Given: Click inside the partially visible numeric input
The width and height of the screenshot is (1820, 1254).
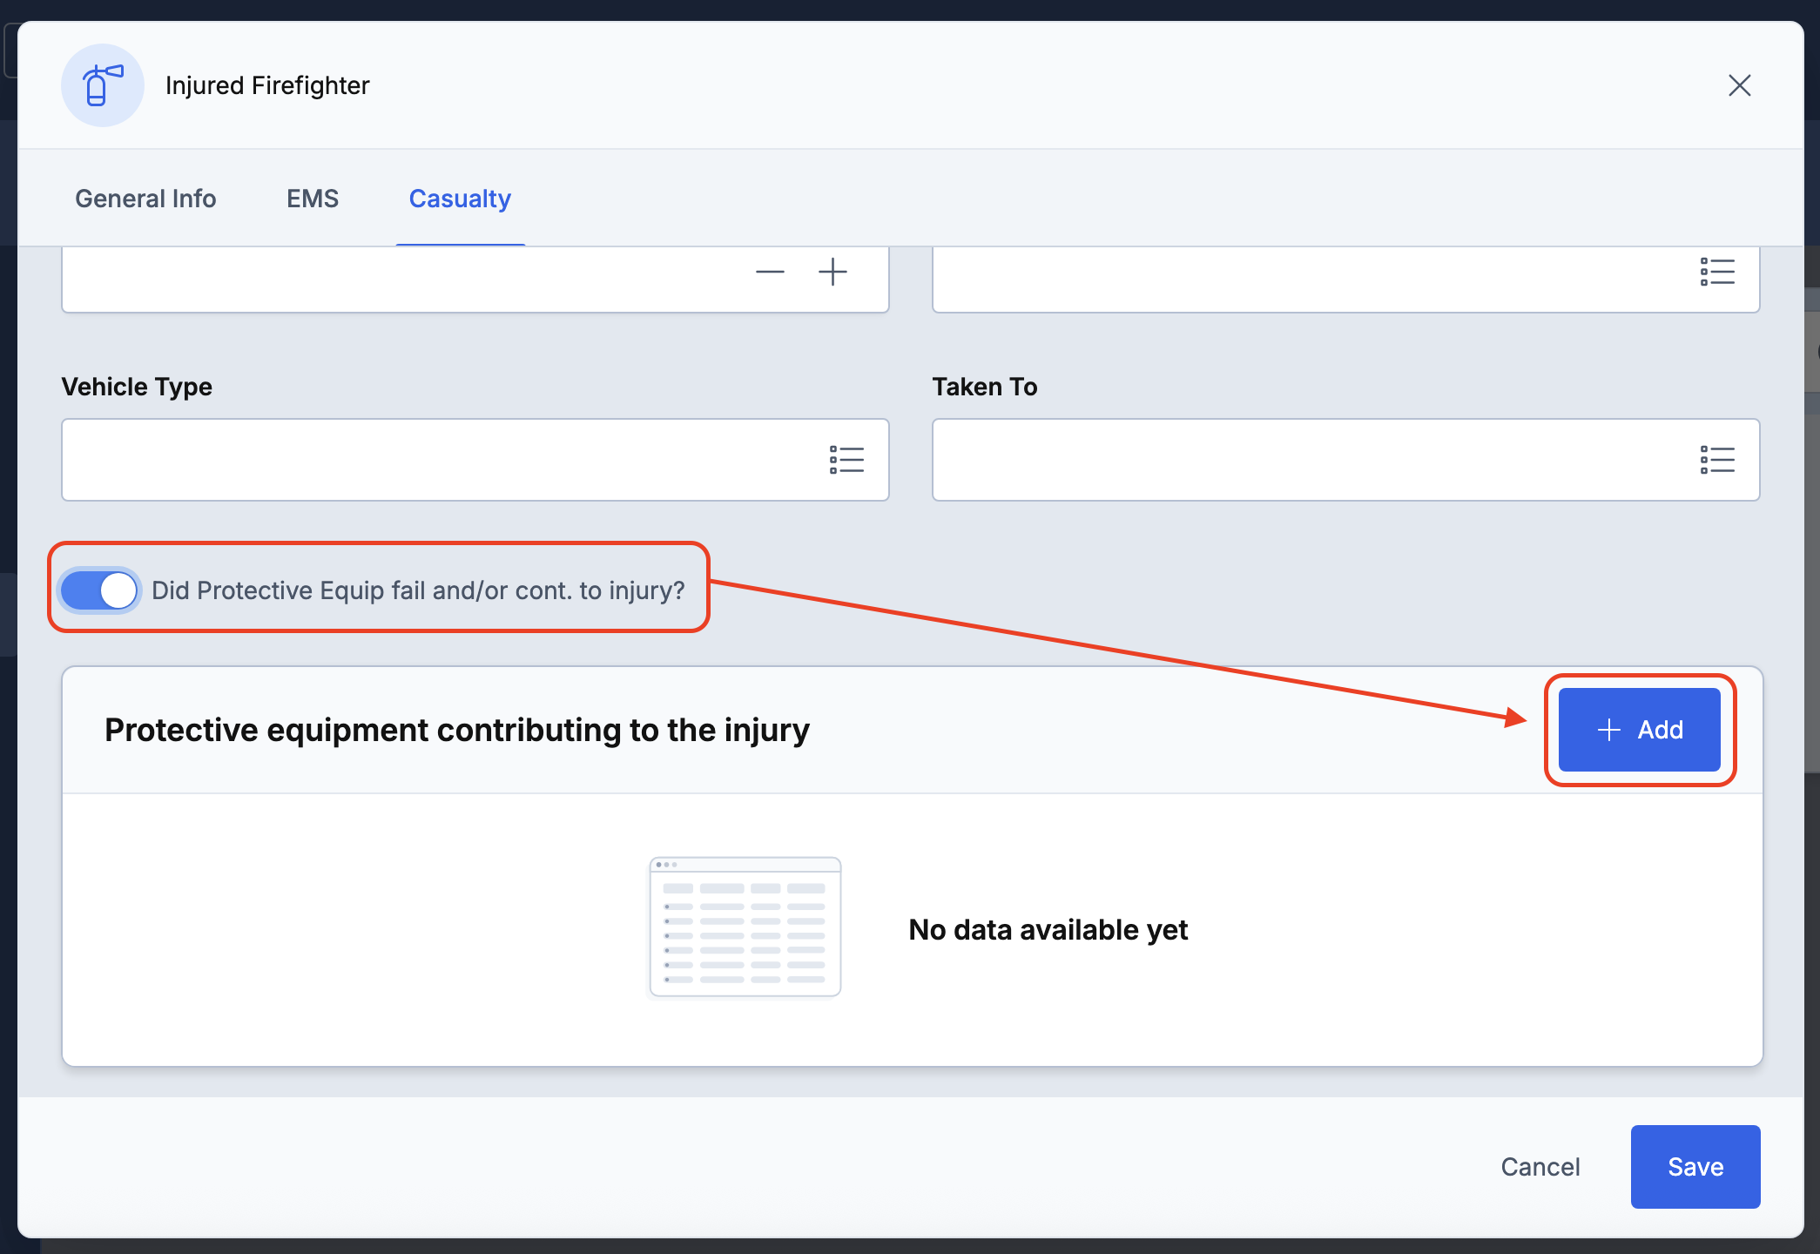Looking at the screenshot, I should [392, 279].
